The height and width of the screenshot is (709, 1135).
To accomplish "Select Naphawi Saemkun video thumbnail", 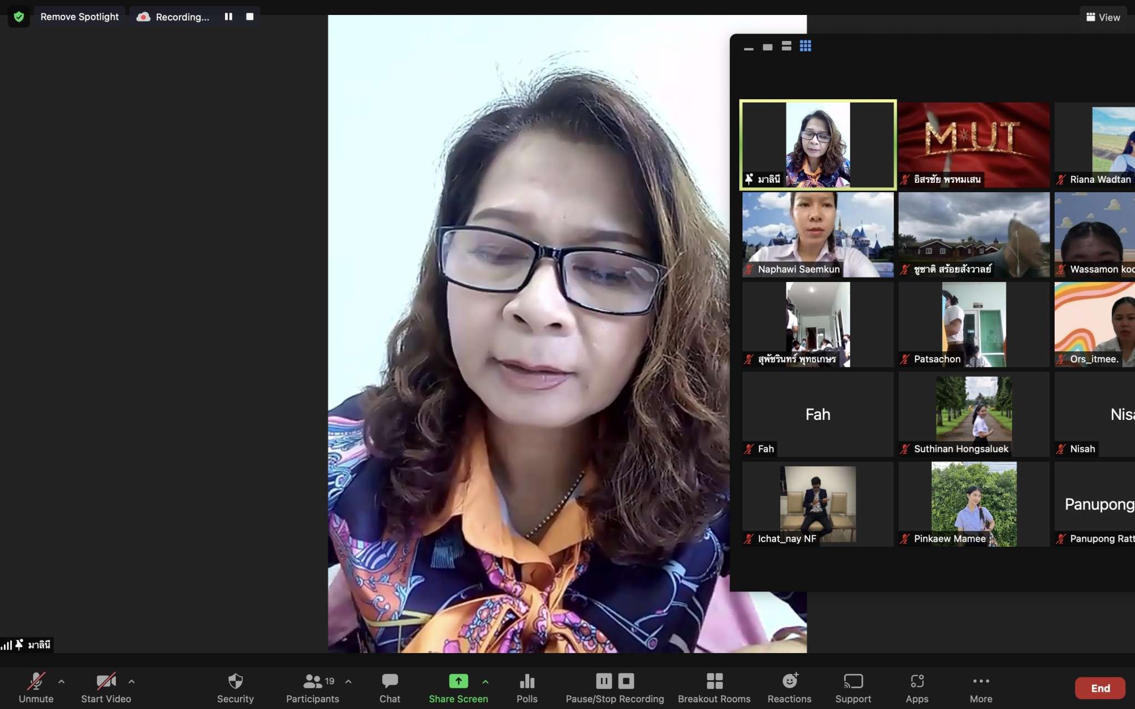I will pyautogui.click(x=817, y=234).
